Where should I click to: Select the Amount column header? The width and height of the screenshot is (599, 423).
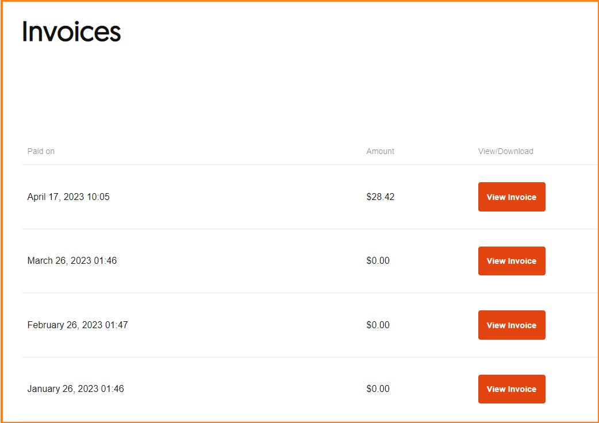380,151
